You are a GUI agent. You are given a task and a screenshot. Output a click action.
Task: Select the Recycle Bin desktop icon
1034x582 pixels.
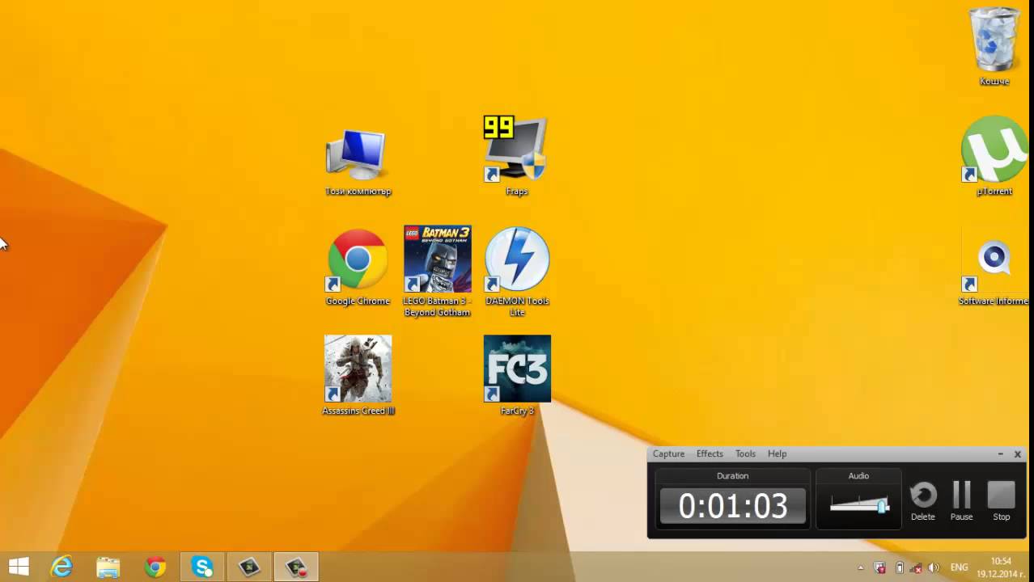click(x=994, y=46)
